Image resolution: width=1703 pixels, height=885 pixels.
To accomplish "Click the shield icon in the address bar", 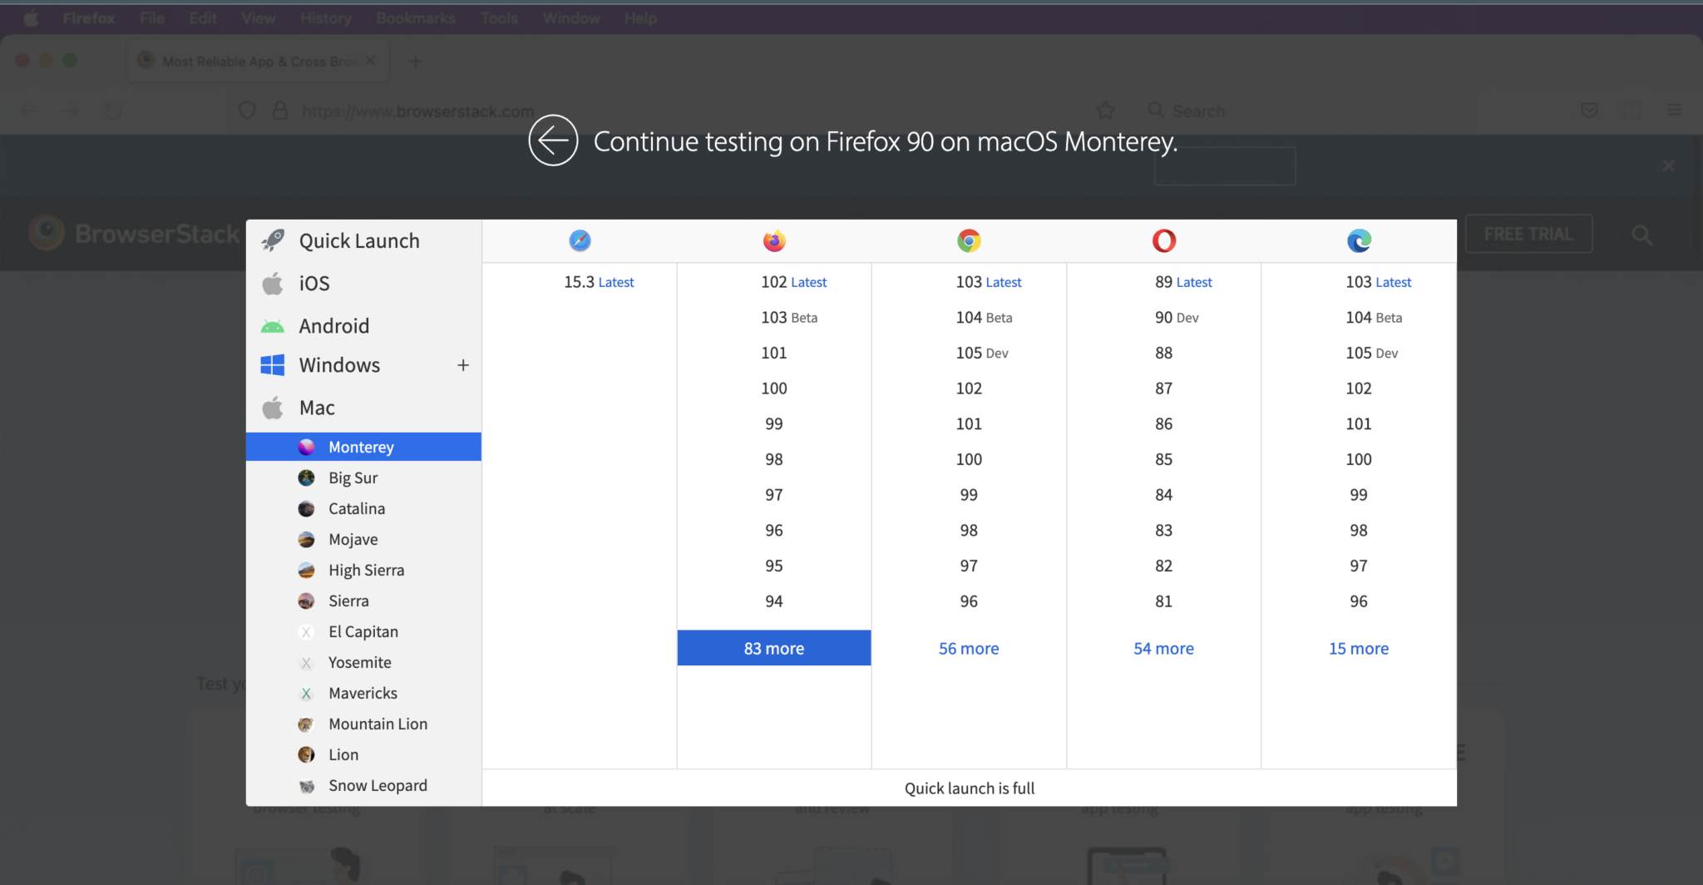I will 246,110.
